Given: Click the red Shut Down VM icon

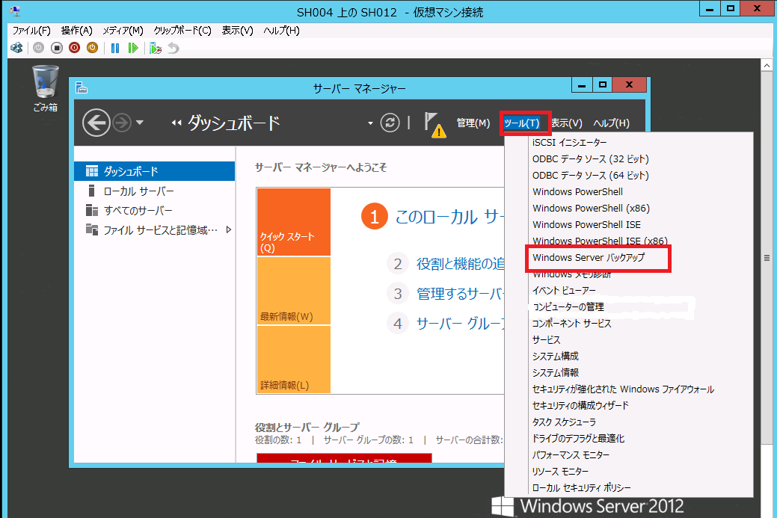Looking at the screenshot, I should click(74, 48).
